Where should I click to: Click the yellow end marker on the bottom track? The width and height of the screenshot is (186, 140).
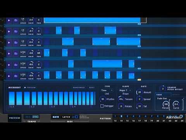pos(139,80)
